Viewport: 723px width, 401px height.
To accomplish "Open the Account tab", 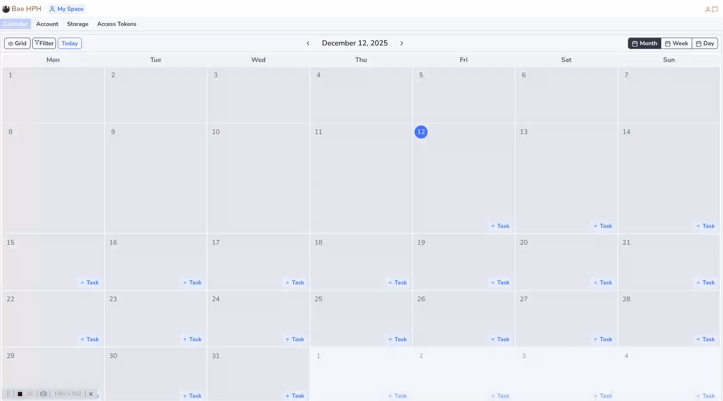I will [47, 24].
